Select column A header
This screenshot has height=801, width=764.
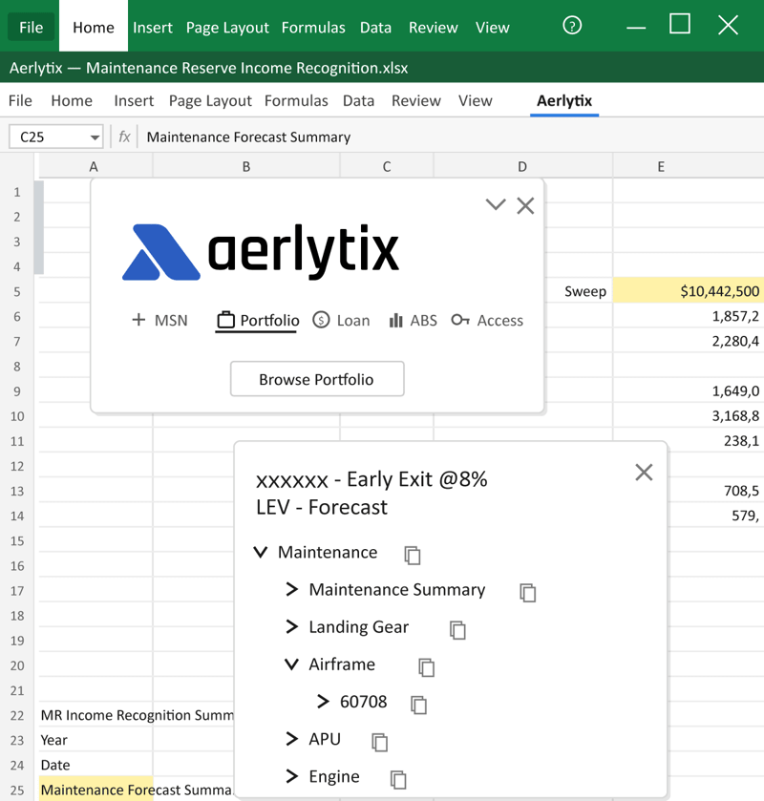(x=95, y=166)
